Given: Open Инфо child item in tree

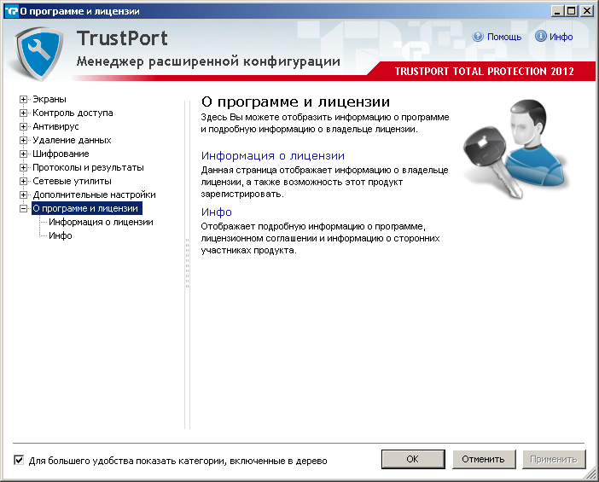Looking at the screenshot, I should [x=61, y=235].
